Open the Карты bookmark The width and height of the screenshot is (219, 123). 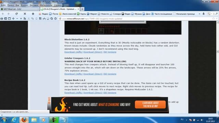82,14
